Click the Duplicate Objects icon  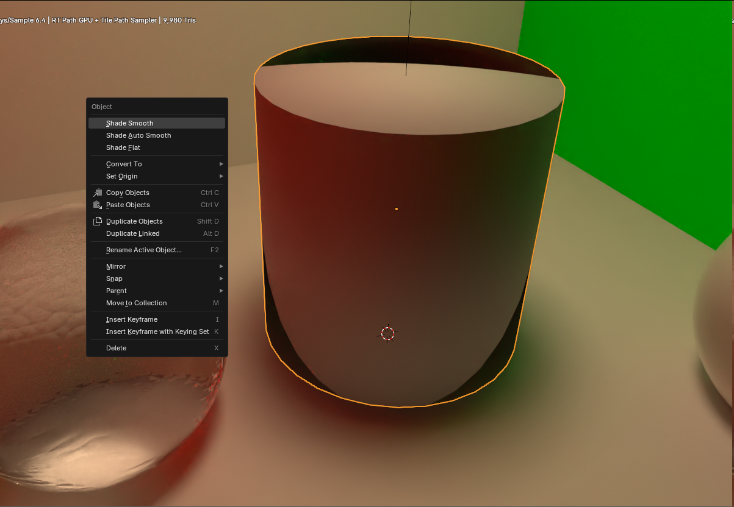click(x=98, y=221)
